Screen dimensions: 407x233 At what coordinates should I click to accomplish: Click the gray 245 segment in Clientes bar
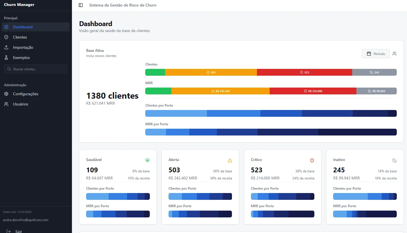[374, 72]
